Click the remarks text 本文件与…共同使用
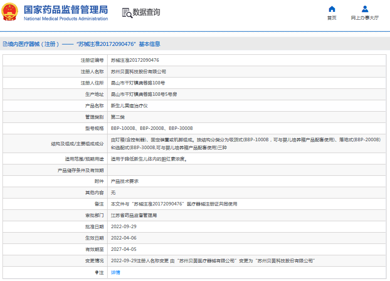Screen dimensions: 390x281 [x=174, y=204]
